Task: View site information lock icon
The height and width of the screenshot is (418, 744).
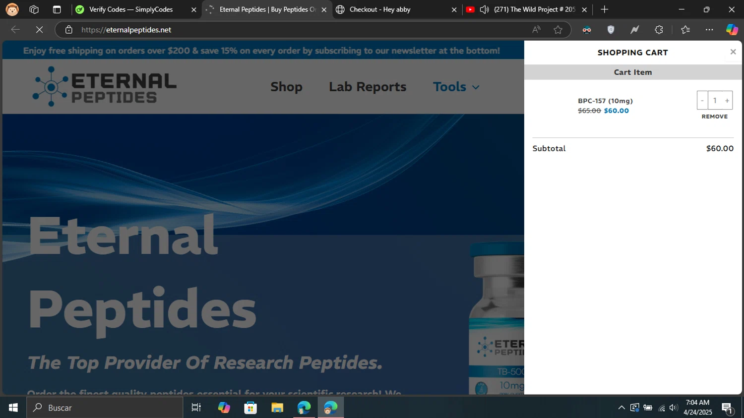Action: [x=69, y=30]
